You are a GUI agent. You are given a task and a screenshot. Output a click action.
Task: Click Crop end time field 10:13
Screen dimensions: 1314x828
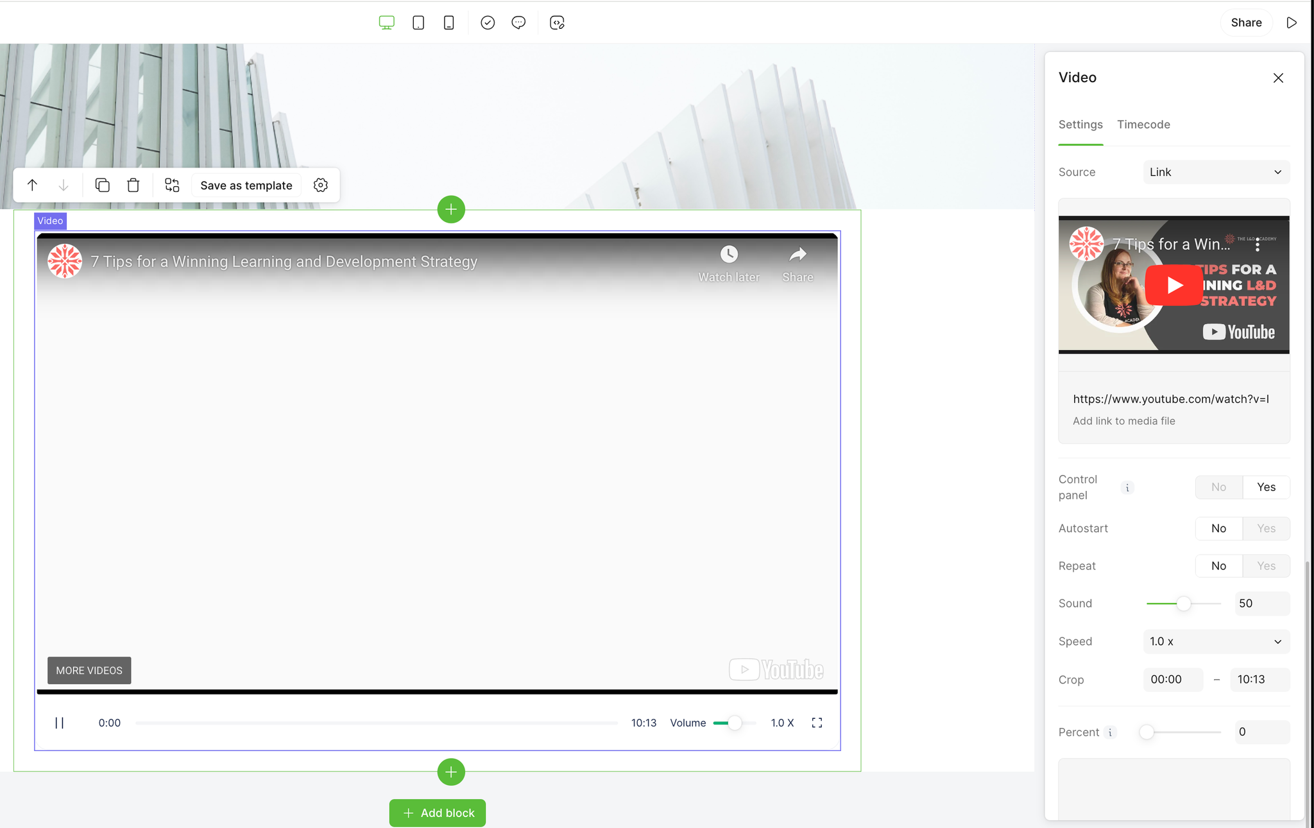[1259, 680]
